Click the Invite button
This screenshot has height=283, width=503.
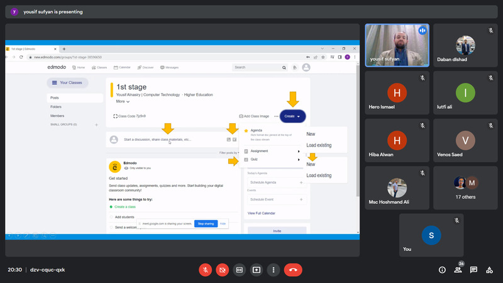[x=277, y=231]
